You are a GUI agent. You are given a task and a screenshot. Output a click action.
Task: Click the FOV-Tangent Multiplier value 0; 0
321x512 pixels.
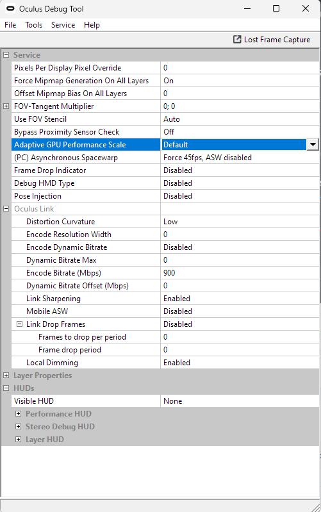tap(240, 106)
